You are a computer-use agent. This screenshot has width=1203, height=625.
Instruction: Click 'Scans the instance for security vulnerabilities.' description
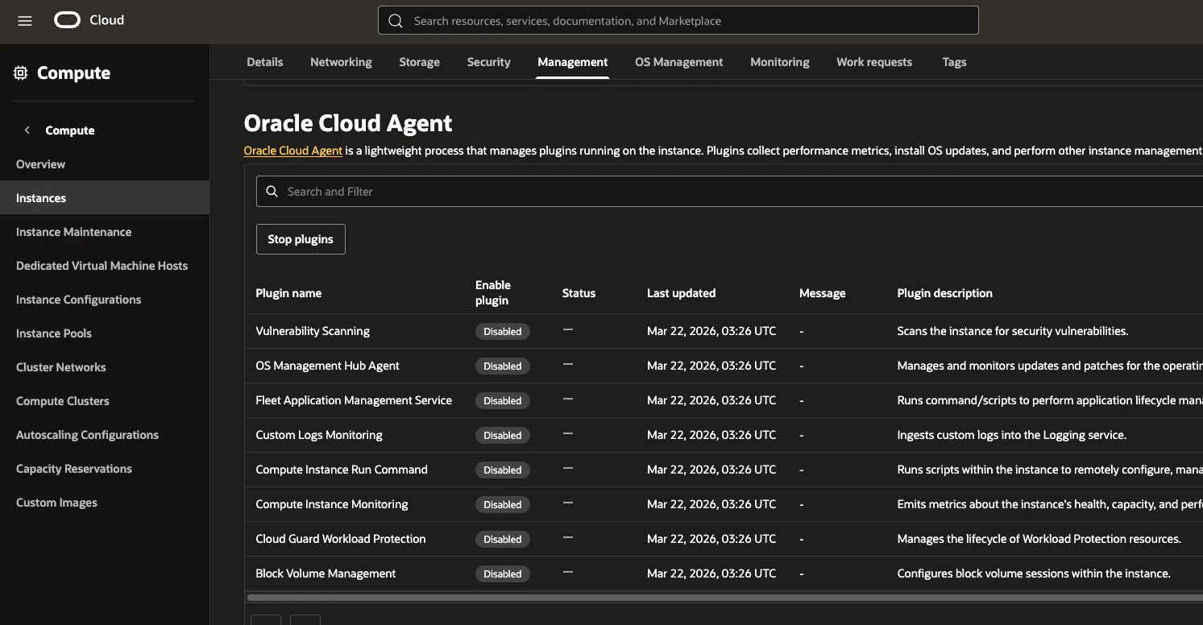pos(1013,331)
